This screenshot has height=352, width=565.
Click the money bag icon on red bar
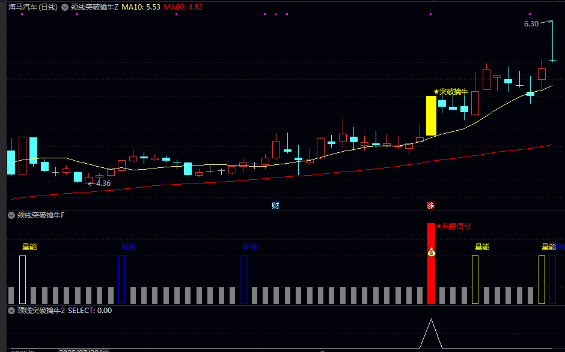tap(432, 252)
